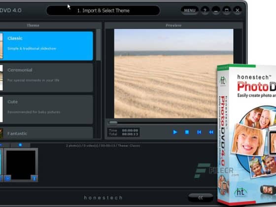This screenshot has width=276, height=207.
Task: Minimize the PhotoDVD window
Action: pos(216,10)
